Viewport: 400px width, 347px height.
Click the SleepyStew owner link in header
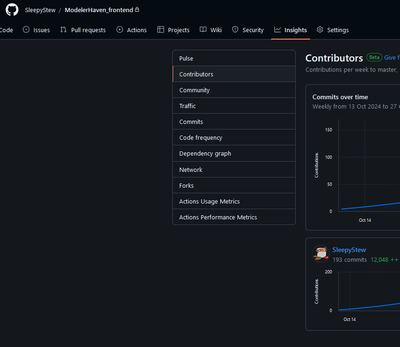tap(40, 10)
